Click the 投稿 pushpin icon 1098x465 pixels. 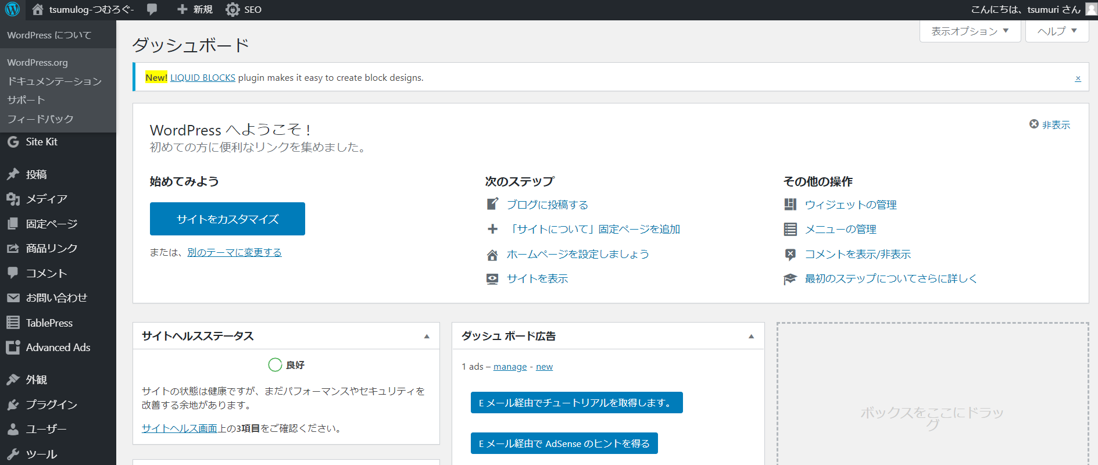(13, 174)
